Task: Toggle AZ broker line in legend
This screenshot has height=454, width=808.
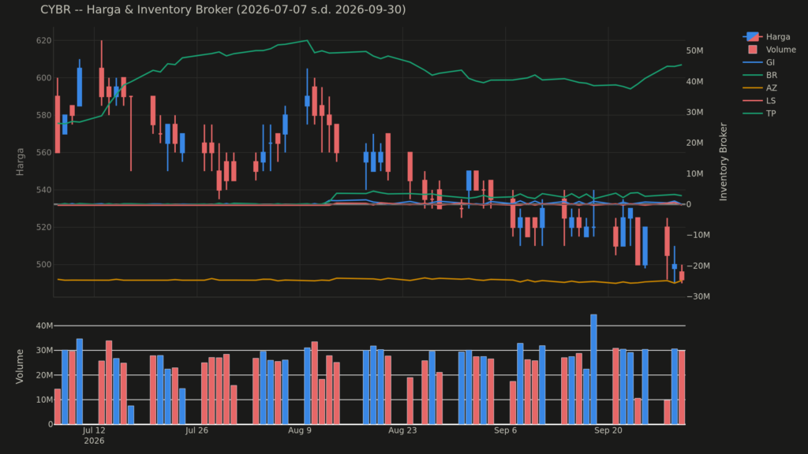Action: [760, 88]
